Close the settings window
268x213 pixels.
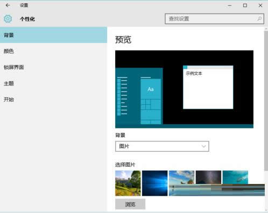260,5
